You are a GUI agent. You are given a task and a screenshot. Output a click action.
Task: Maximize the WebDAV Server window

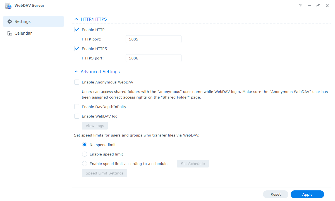click(318, 6)
